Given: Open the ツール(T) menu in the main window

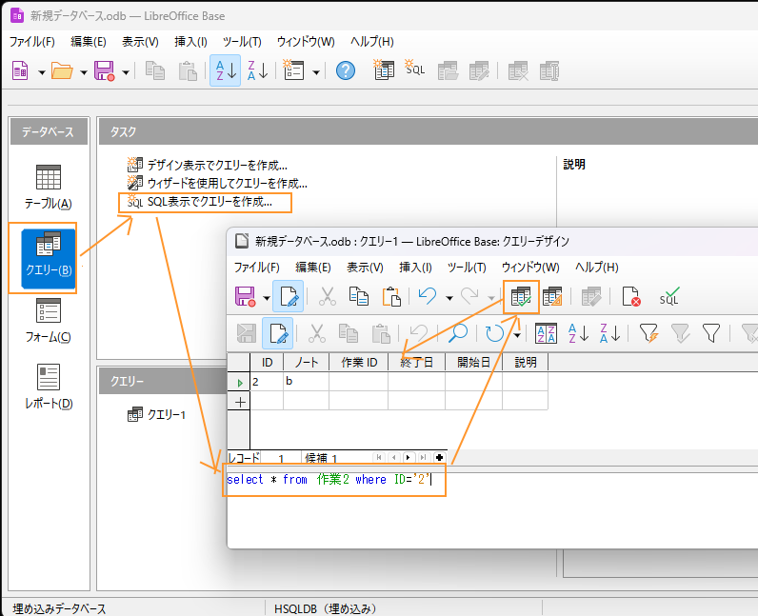Looking at the screenshot, I should point(242,42).
